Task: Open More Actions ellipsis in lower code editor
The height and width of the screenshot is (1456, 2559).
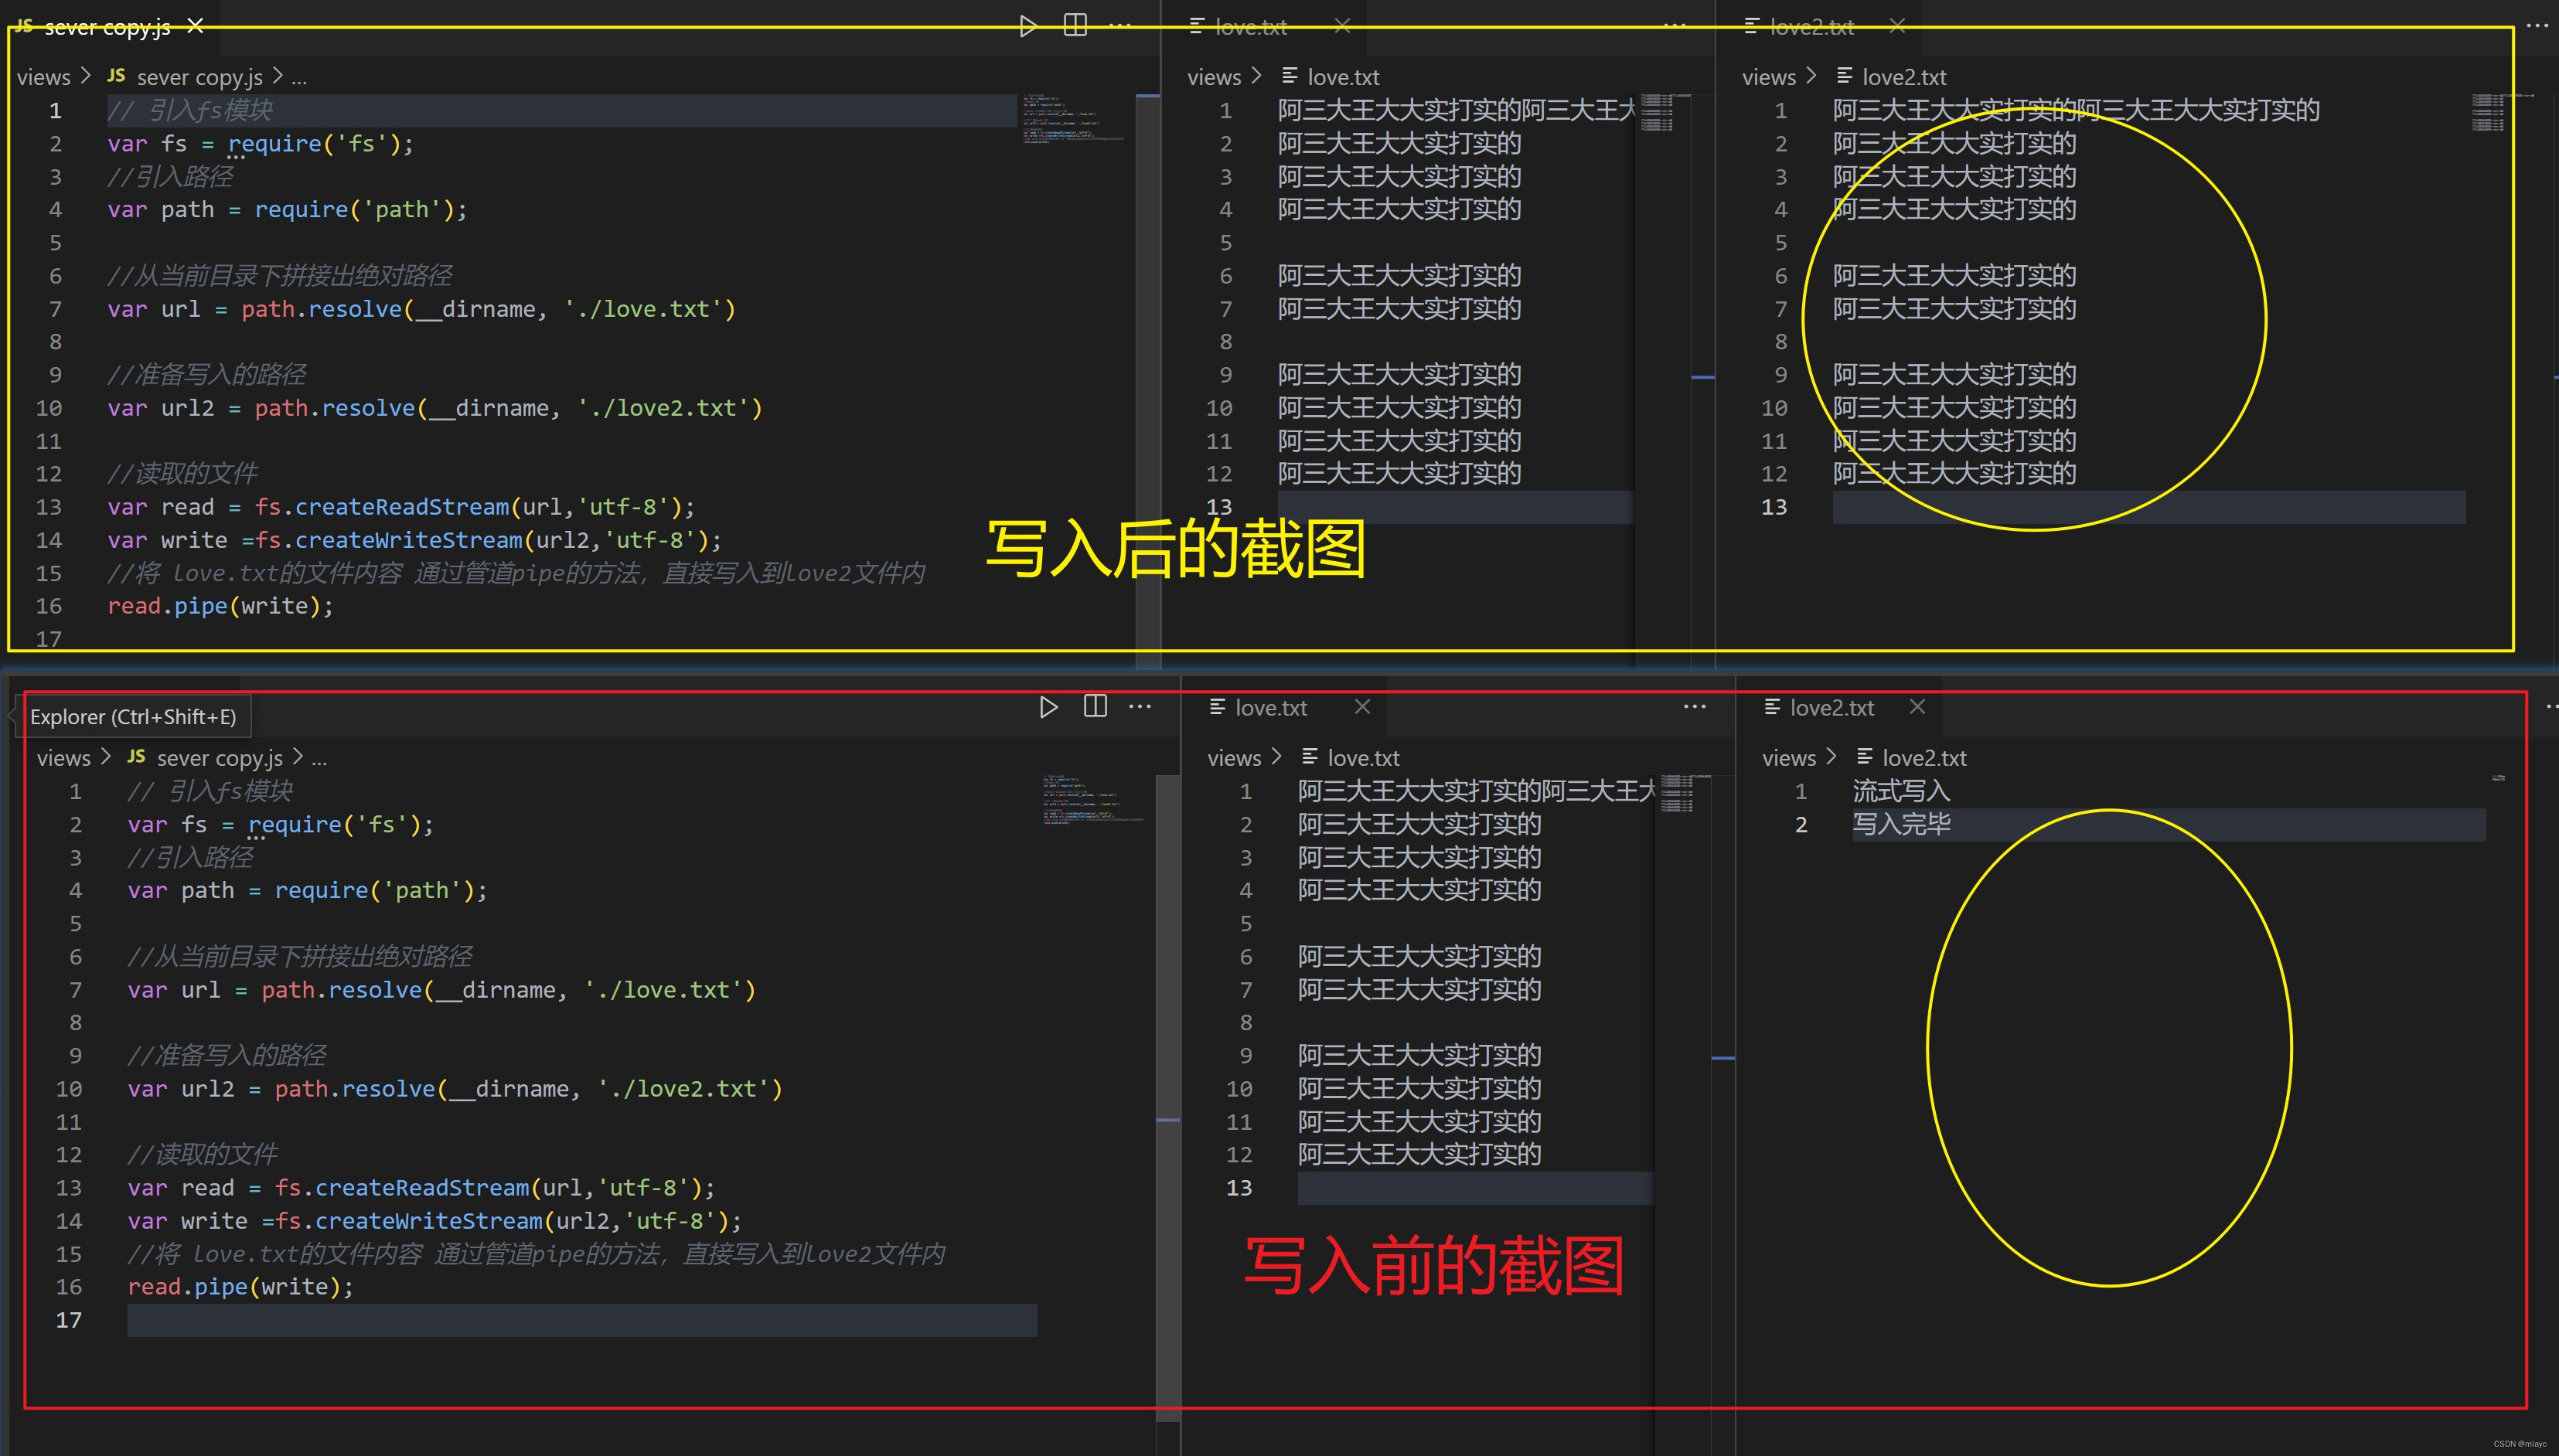Action: [1140, 706]
